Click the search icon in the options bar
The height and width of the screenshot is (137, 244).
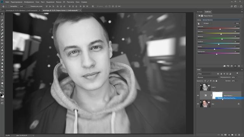232,6
